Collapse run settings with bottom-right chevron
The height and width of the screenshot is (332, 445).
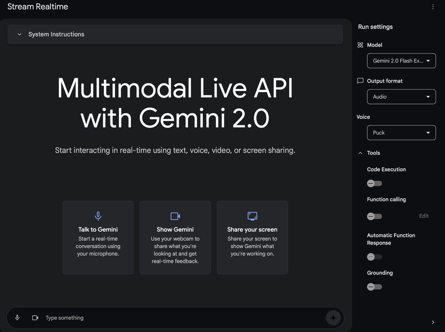[x=433, y=322]
